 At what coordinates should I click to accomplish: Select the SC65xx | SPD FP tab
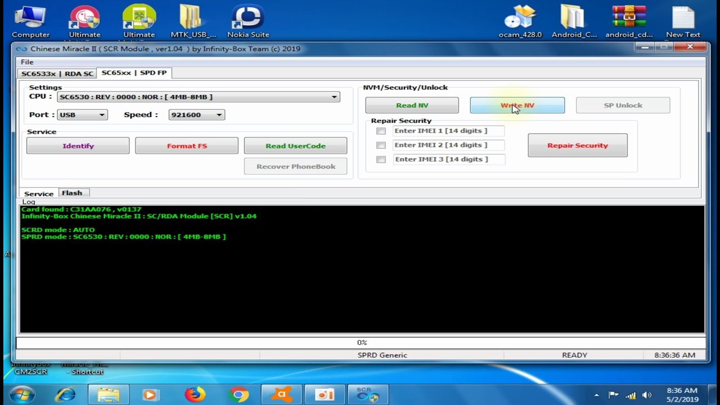pos(134,73)
